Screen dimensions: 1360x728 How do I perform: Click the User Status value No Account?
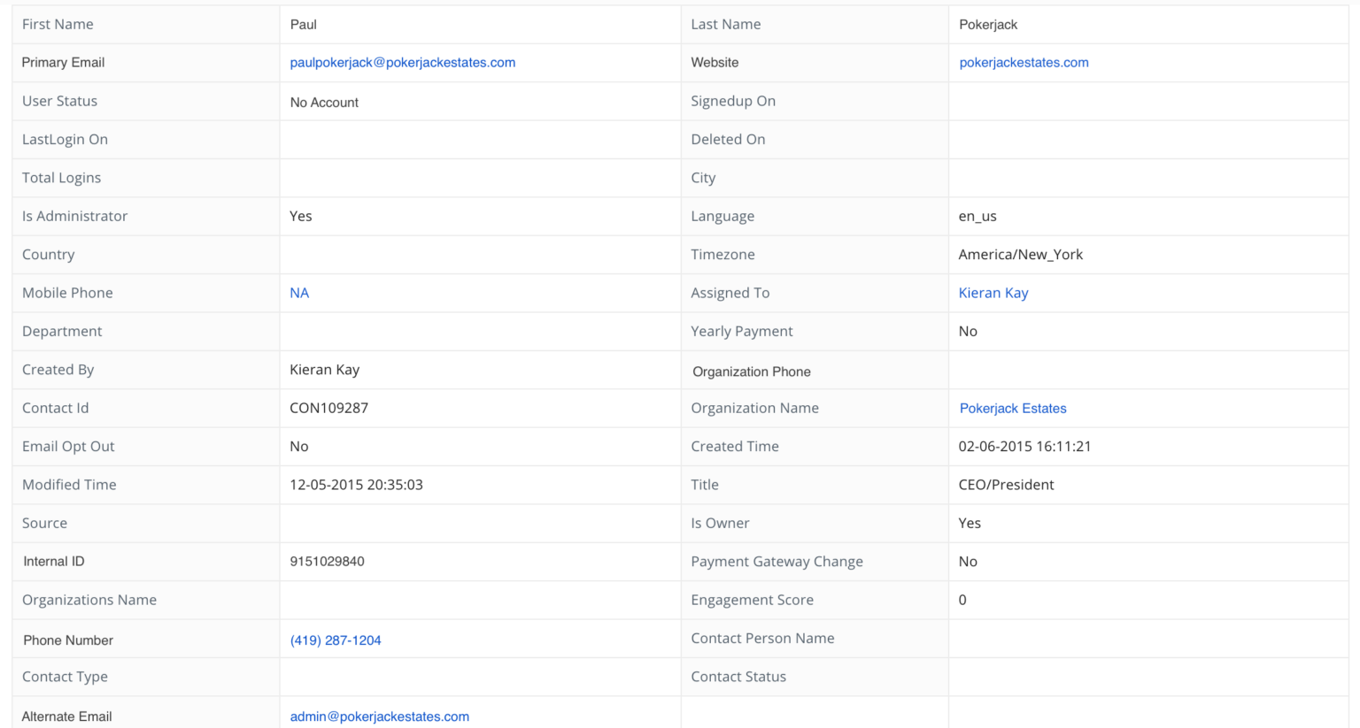(324, 101)
